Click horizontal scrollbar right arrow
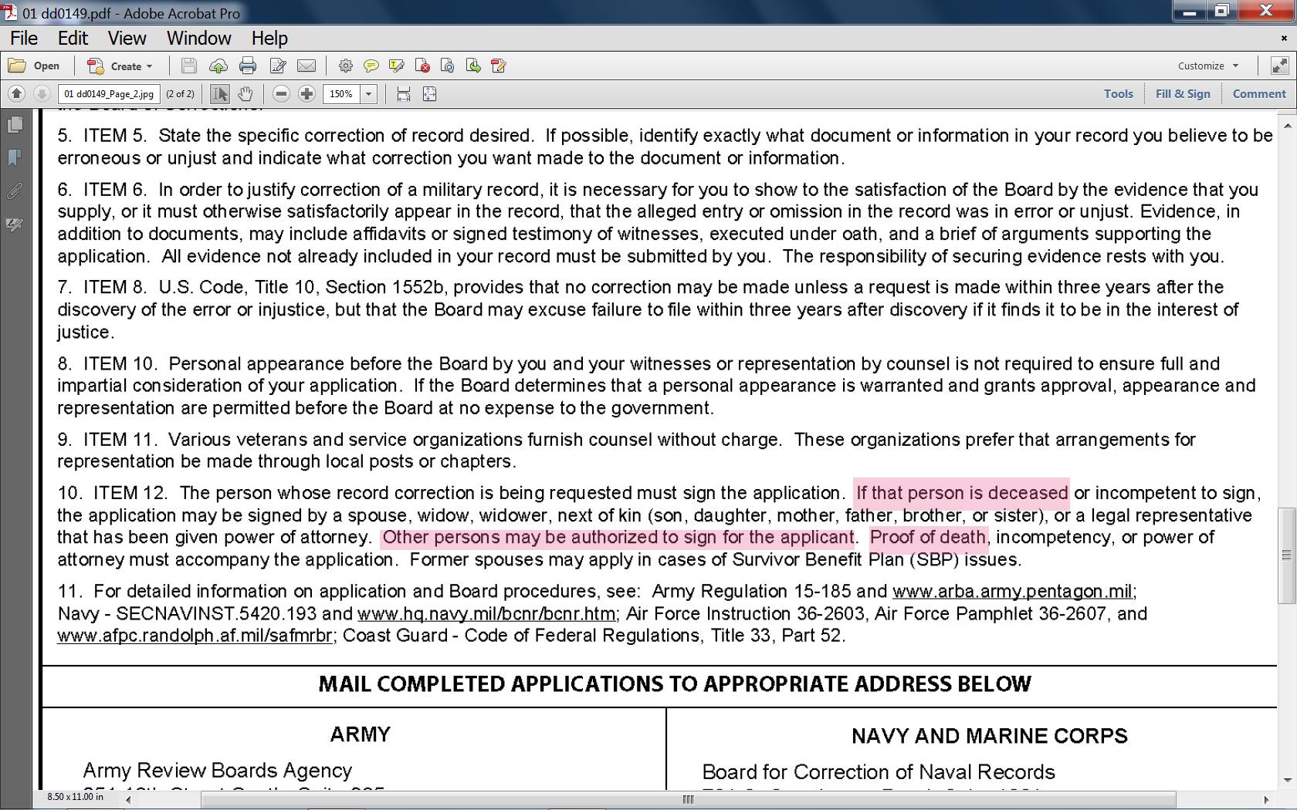Image resolution: width=1297 pixels, height=810 pixels. (1266, 799)
